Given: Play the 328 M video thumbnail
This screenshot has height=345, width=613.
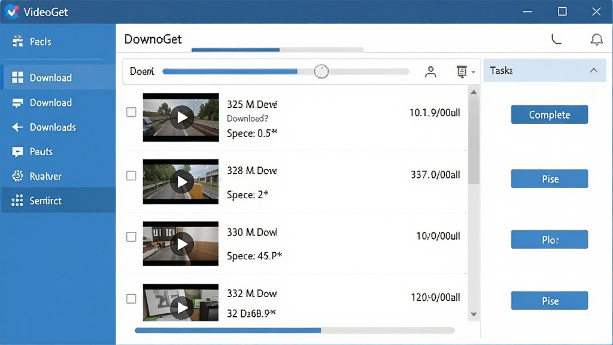Looking at the screenshot, I should [x=181, y=181].
